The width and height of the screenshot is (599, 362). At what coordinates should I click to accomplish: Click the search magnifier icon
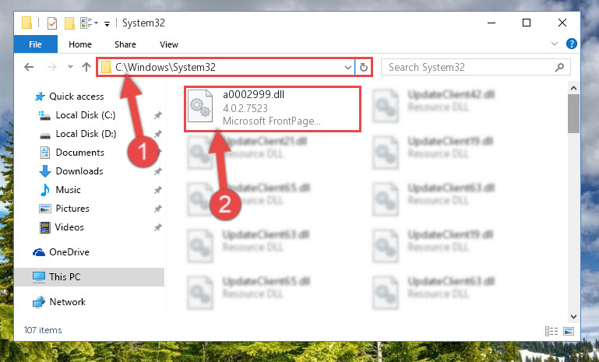559,68
